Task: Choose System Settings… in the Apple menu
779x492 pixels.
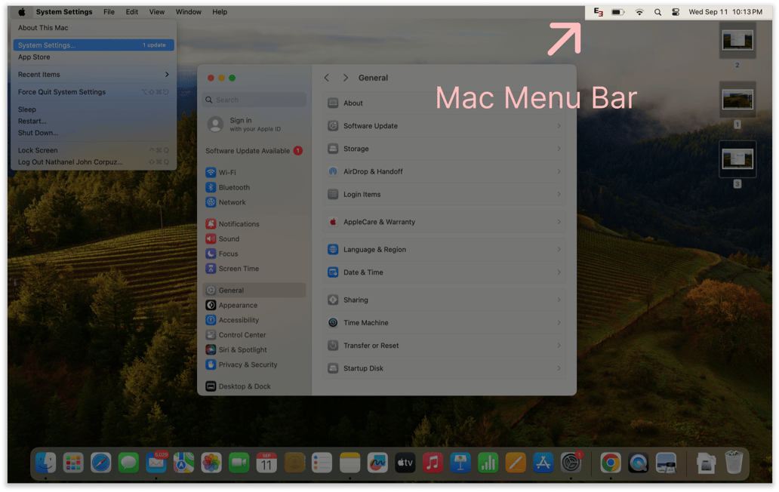Action: point(94,45)
